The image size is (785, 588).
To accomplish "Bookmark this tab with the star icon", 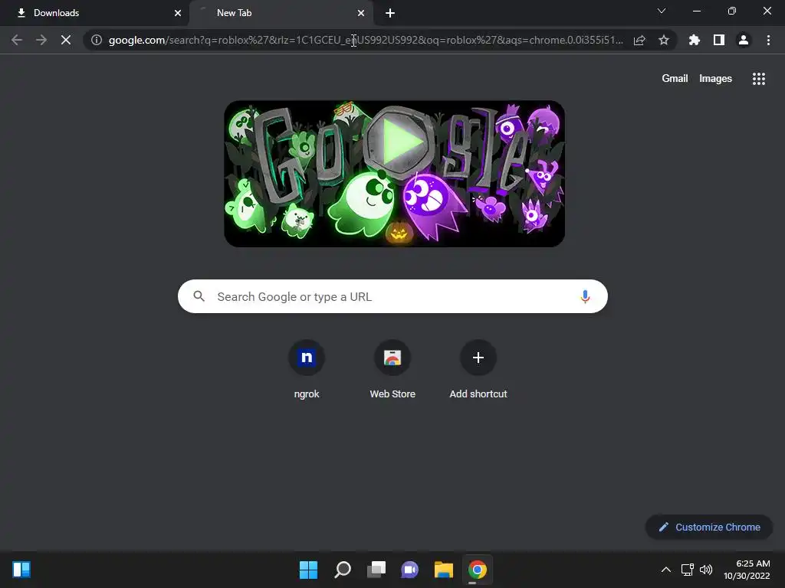I will (x=664, y=40).
